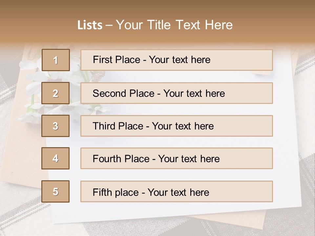Click the brown header band above title

pyautogui.click(x=157, y=8)
